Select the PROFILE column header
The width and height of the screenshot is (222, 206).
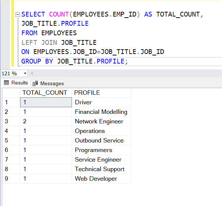[x=101, y=93]
